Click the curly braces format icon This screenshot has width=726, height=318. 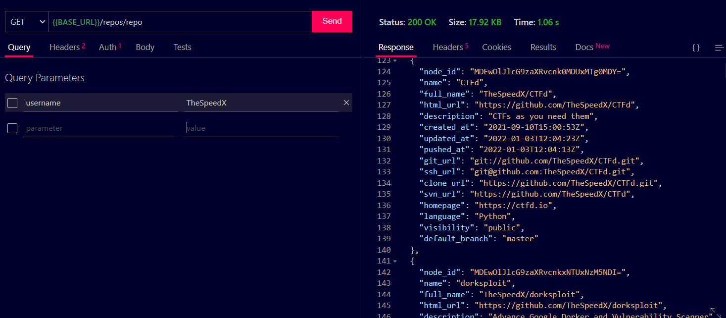pyautogui.click(x=696, y=48)
